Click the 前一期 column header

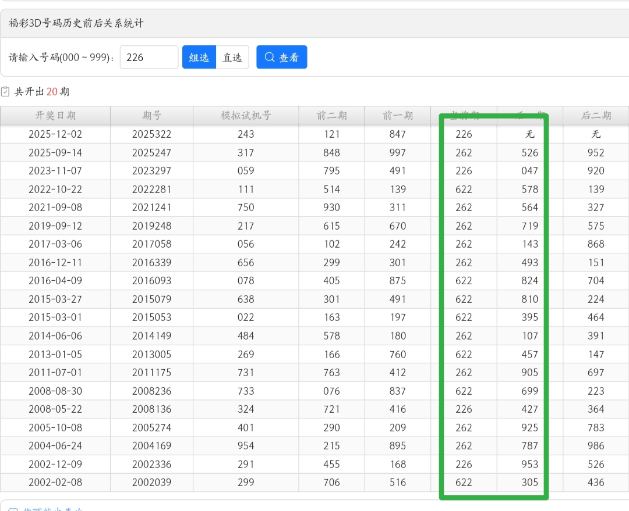[x=398, y=116]
